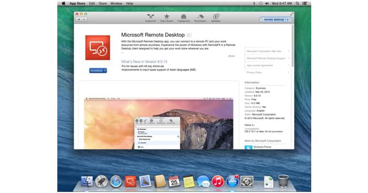Screen dimensions: 368x193
Task: Open the Store menu
Action: (x=103, y=3)
